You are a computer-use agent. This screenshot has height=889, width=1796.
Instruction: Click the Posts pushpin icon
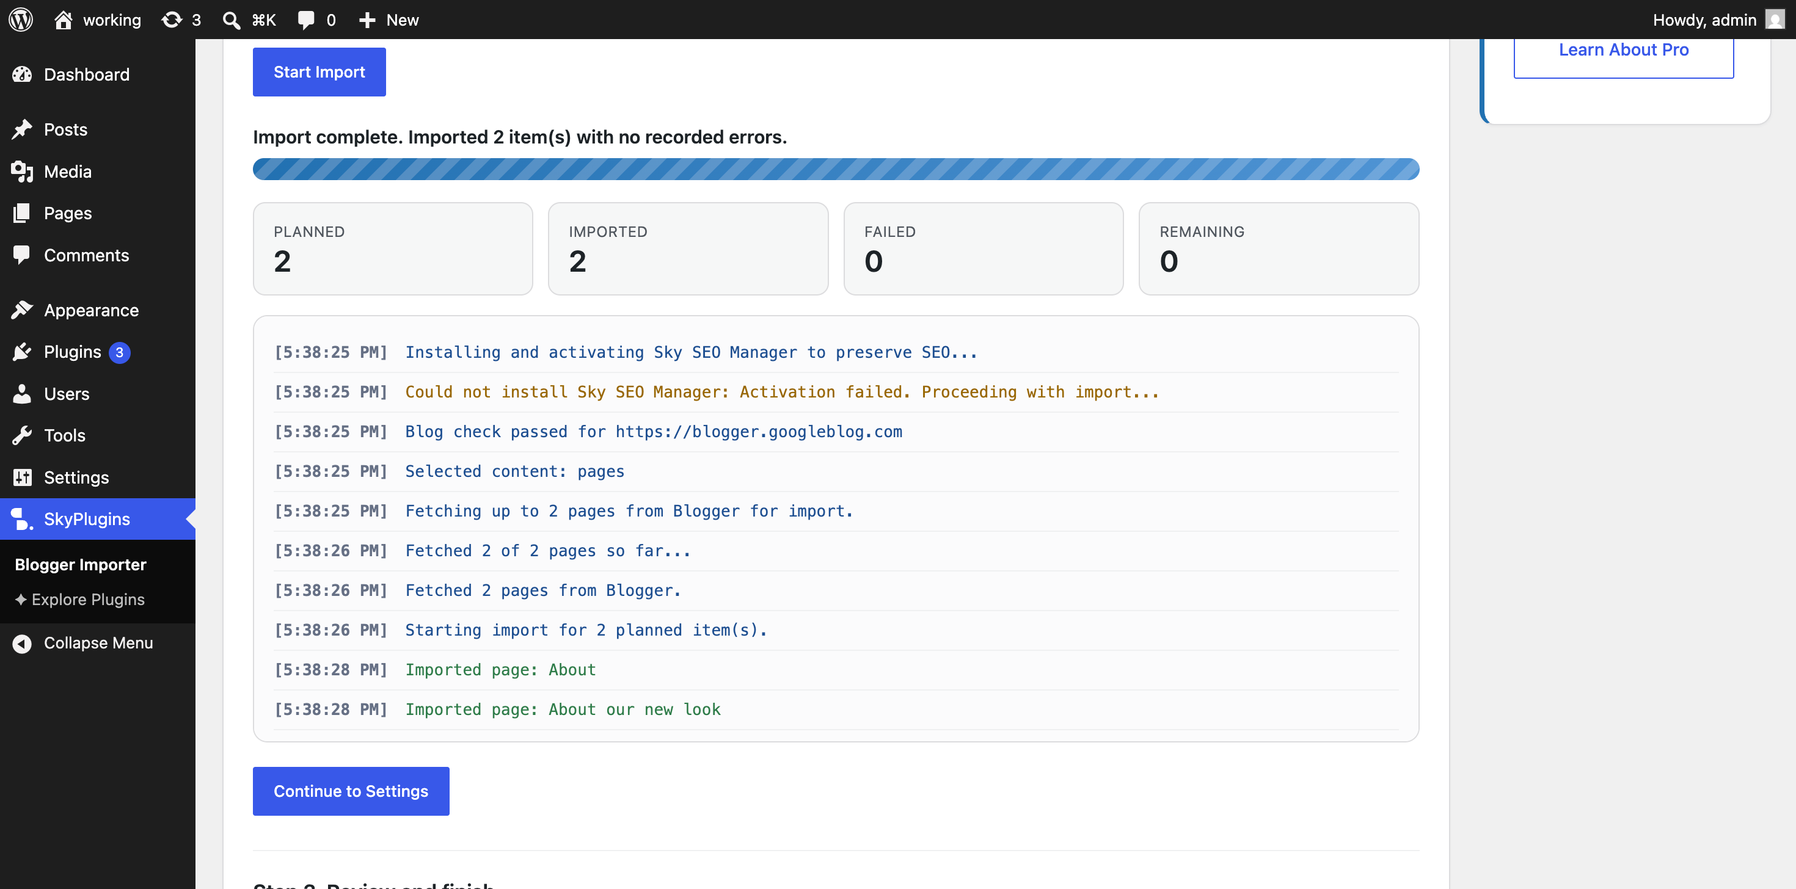tap(23, 129)
